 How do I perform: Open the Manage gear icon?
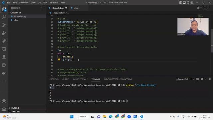click(4, 109)
